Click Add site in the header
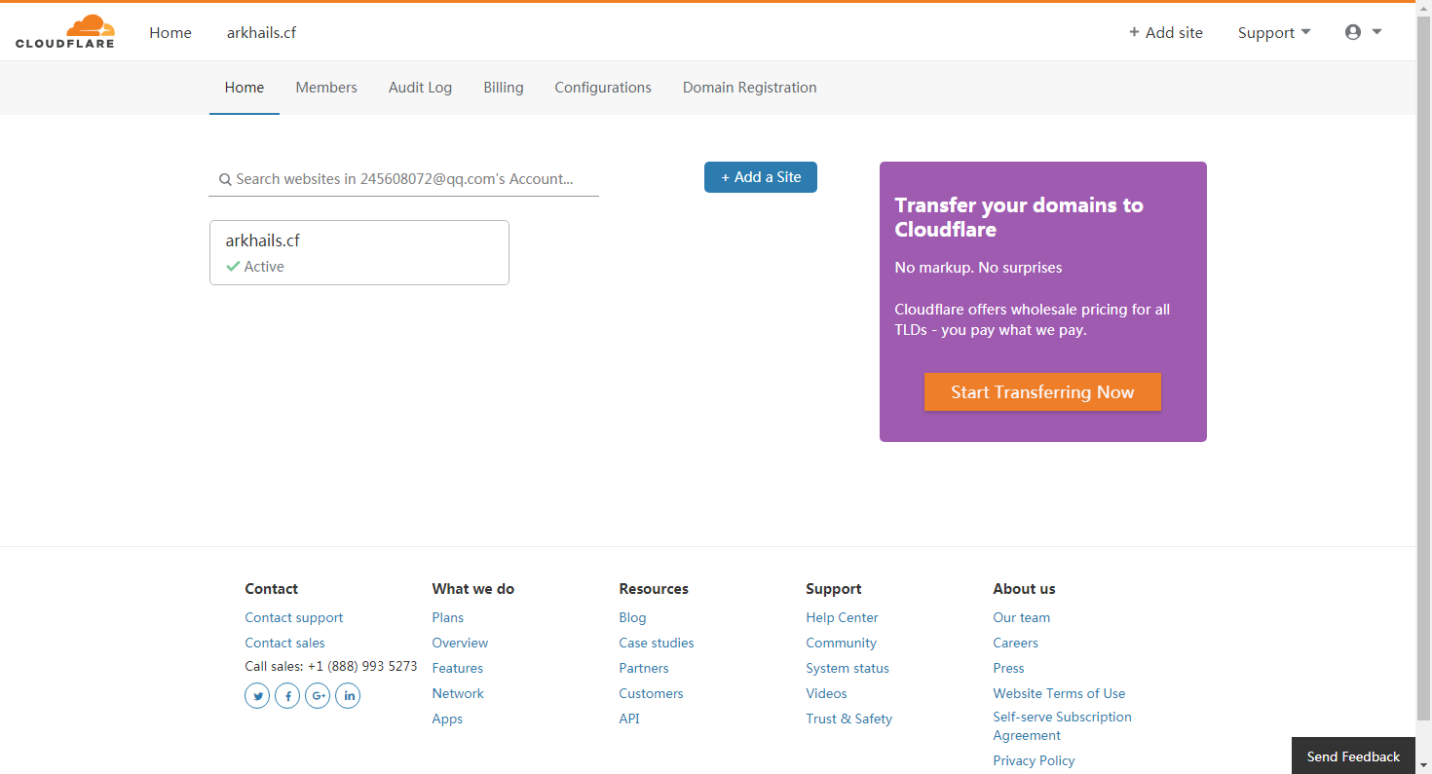Viewport: 1432px width, 774px height. [x=1166, y=32]
